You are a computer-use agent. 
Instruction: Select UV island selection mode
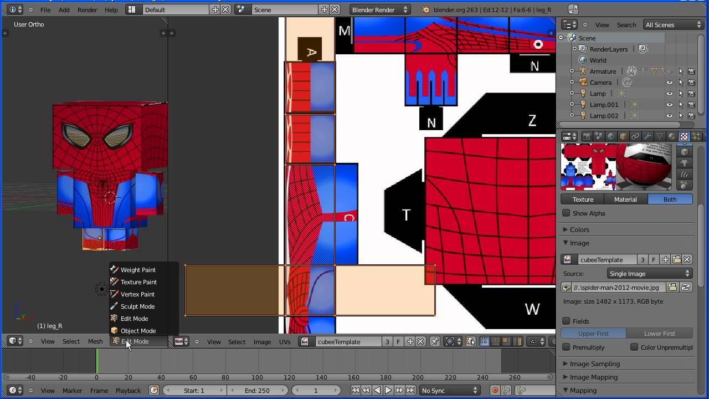[516, 342]
